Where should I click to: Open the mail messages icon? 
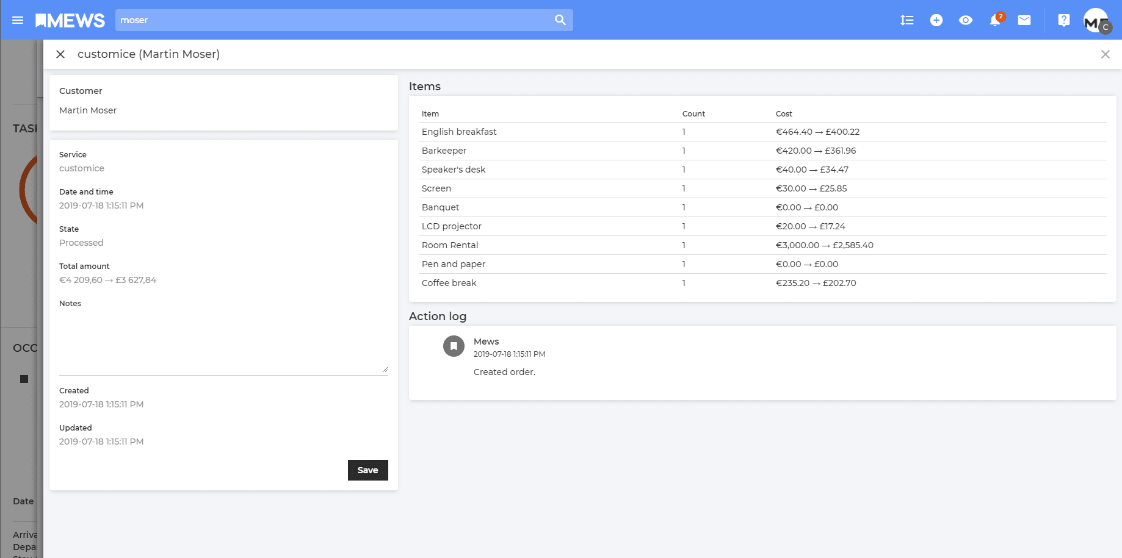(x=1024, y=20)
